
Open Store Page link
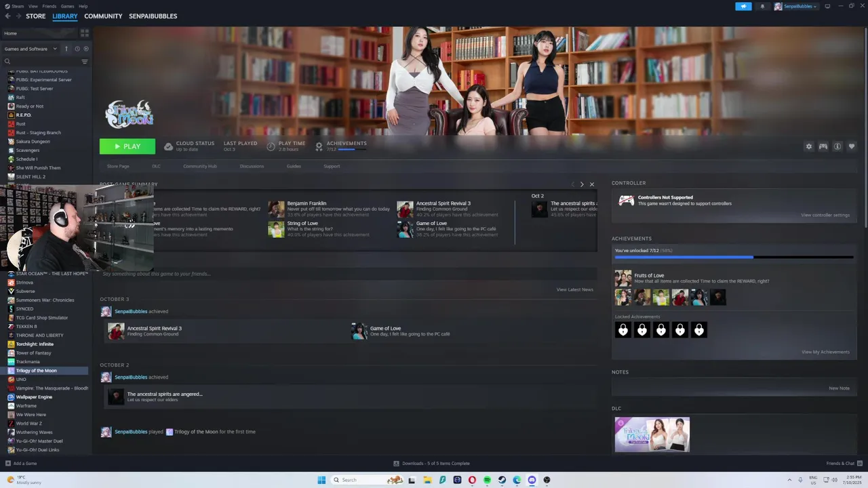118,166
